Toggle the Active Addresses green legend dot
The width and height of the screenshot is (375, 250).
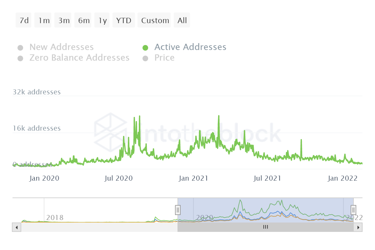[145, 48]
